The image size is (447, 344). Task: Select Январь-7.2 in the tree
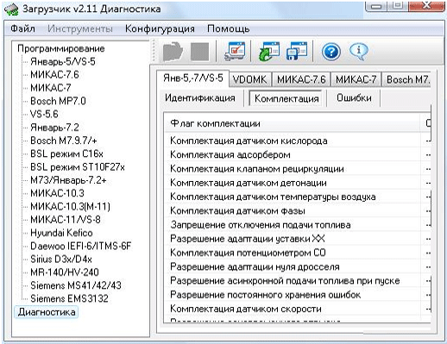[54, 128]
